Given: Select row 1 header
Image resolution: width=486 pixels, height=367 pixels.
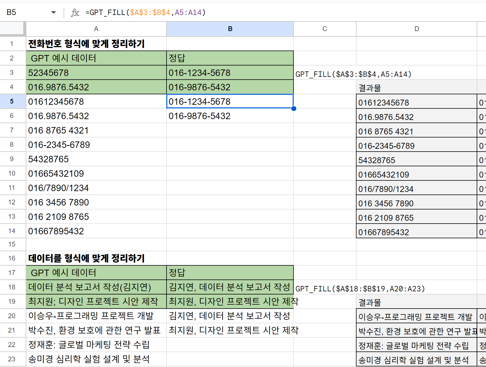Looking at the screenshot, I should 12,44.
